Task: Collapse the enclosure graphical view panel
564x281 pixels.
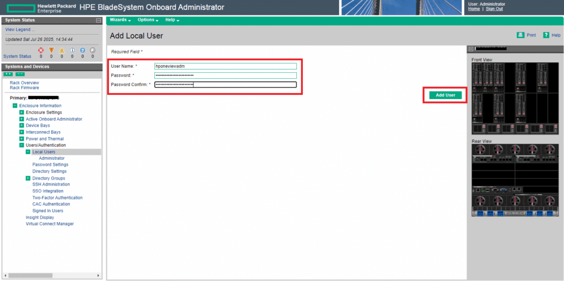Action: pos(470,48)
